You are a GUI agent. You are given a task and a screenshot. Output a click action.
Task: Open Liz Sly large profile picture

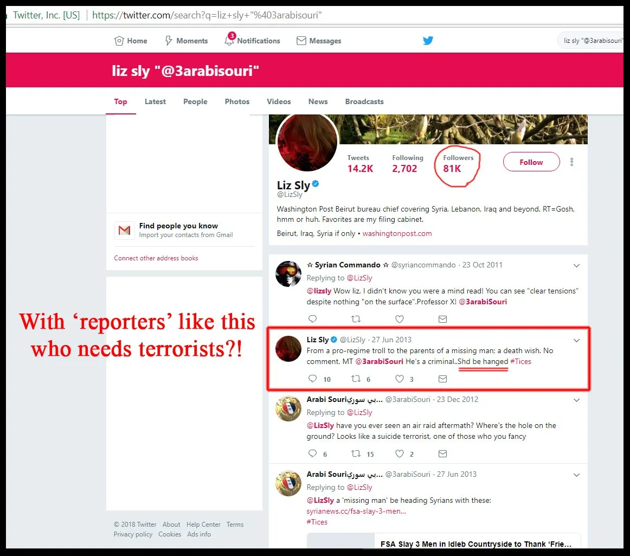pyautogui.click(x=307, y=142)
